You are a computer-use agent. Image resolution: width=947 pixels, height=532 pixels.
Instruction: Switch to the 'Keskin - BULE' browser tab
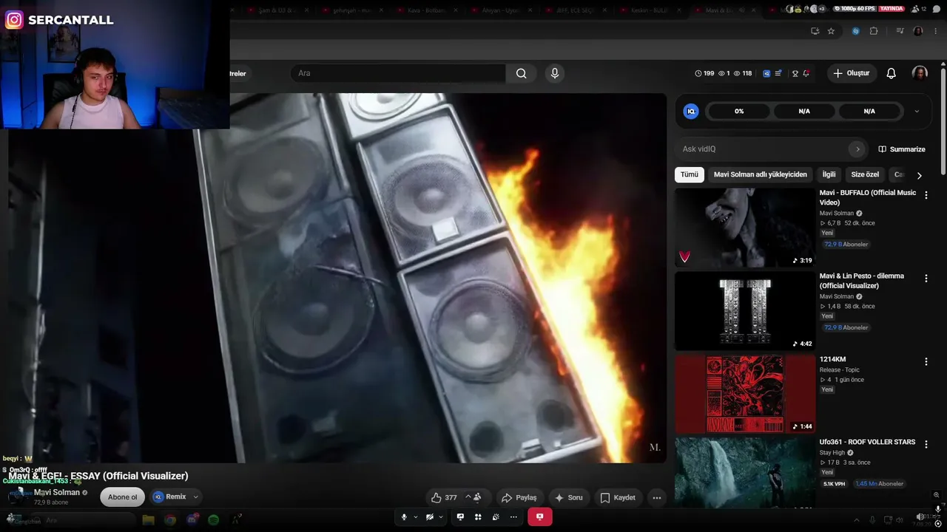652,10
